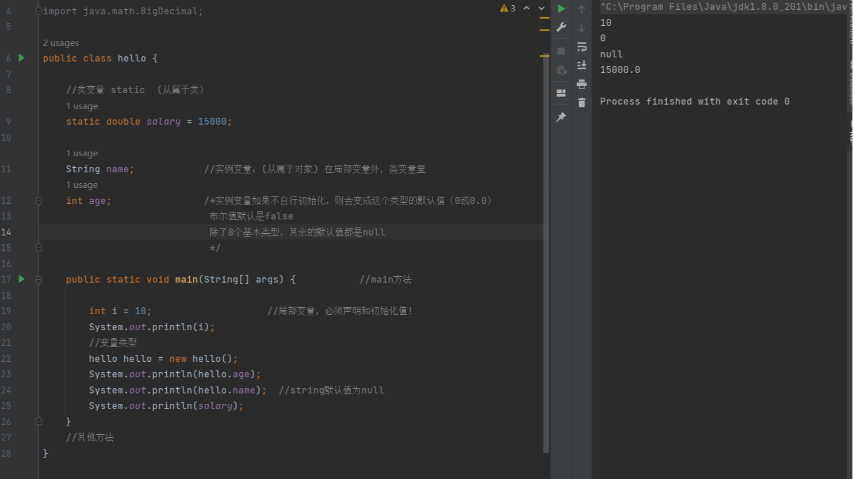
Task: Click the gray Stop square in Run toolbar
Action: [x=561, y=51]
